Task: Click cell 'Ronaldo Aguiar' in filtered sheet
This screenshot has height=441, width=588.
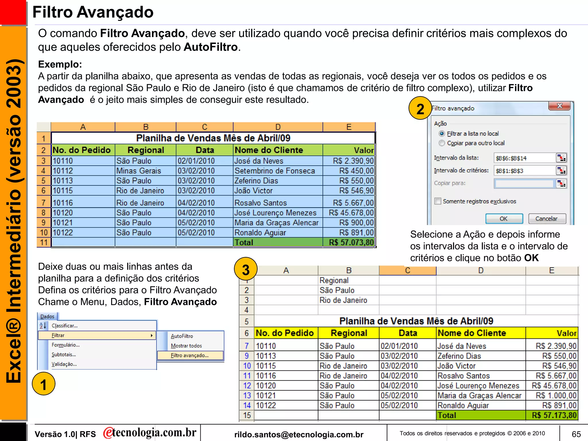Action: click(481, 405)
